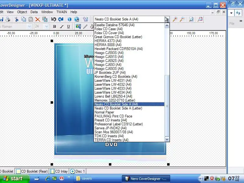
Task: Select Hisago CJ593S (A4)
Action: coord(109,53)
